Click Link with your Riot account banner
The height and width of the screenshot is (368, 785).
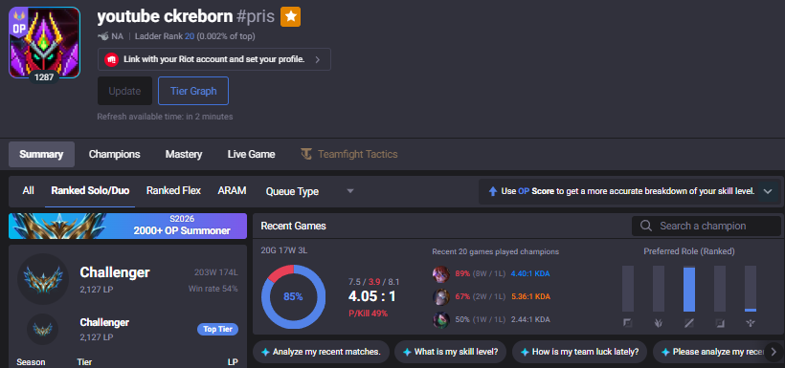tap(214, 59)
